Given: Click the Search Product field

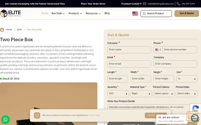Looking at the screenshot, I should [156, 13].
